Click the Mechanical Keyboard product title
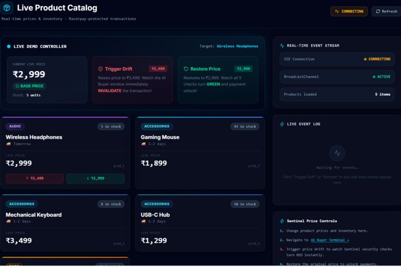 click(34, 215)
